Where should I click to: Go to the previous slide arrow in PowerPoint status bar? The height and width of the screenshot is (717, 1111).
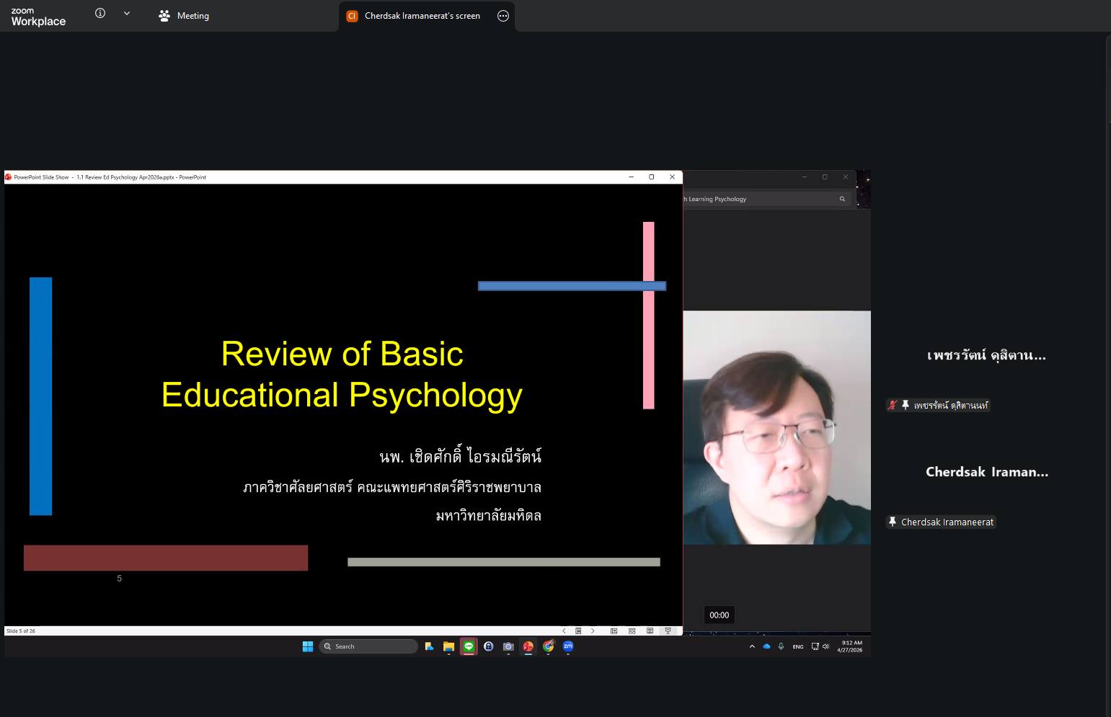564,631
